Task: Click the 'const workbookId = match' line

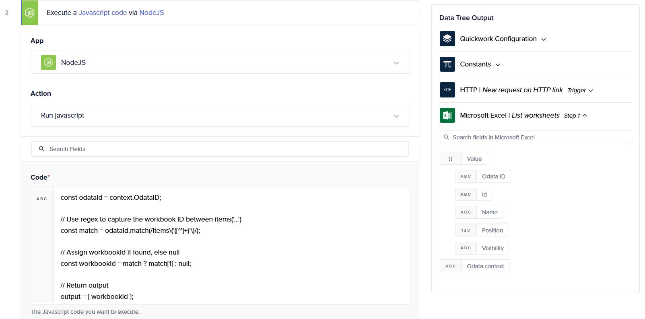Action: click(x=126, y=263)
